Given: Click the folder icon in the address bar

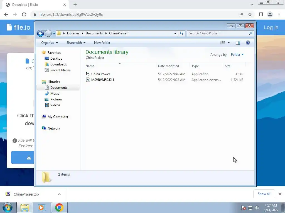Looking at the screenshot, I should tap(59, 33).
